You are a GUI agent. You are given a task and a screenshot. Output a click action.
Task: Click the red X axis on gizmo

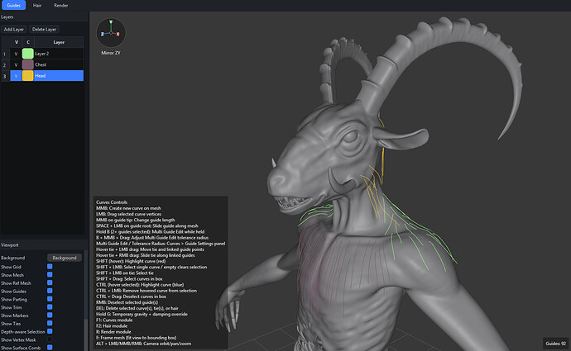point(118,34)
